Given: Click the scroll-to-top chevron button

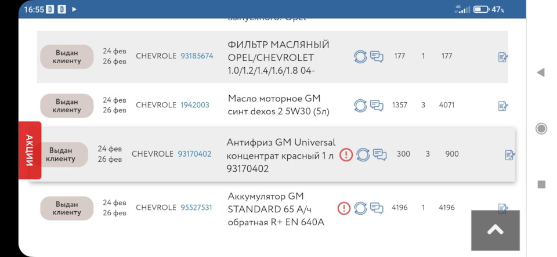Looking at the screenshot, I should tap(495, 230).
